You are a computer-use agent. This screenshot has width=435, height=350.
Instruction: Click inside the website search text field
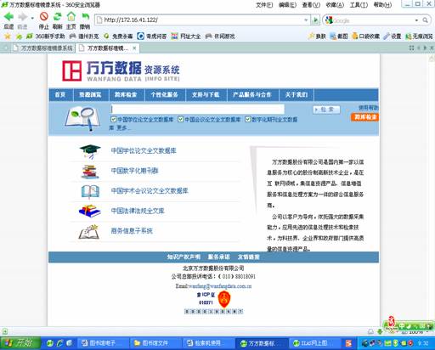click(198, 110)
